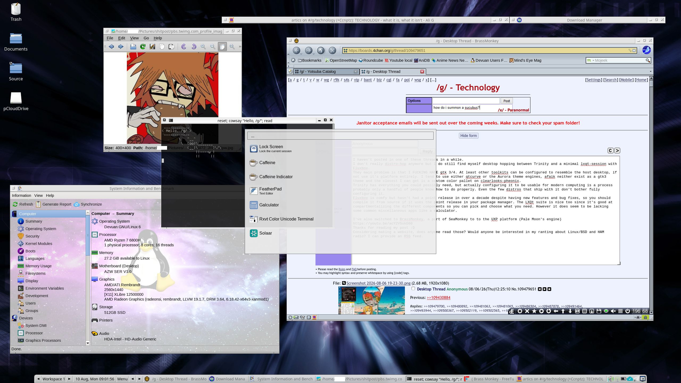
Task: Click the BrassMonkey Back button
Action: [x=296, y=50]
